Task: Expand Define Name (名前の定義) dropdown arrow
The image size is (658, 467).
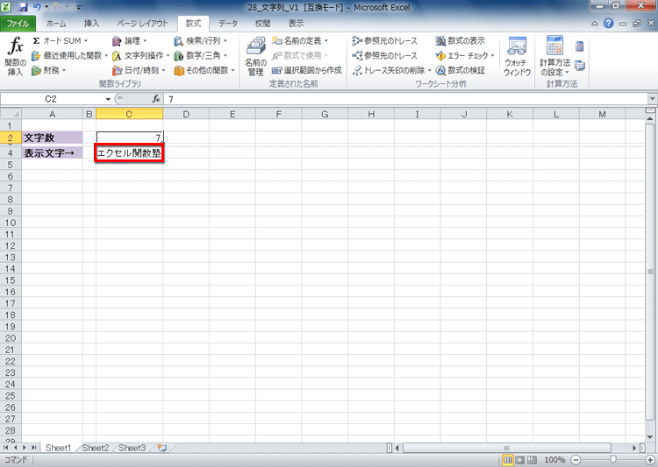Action: click(326, 40)
